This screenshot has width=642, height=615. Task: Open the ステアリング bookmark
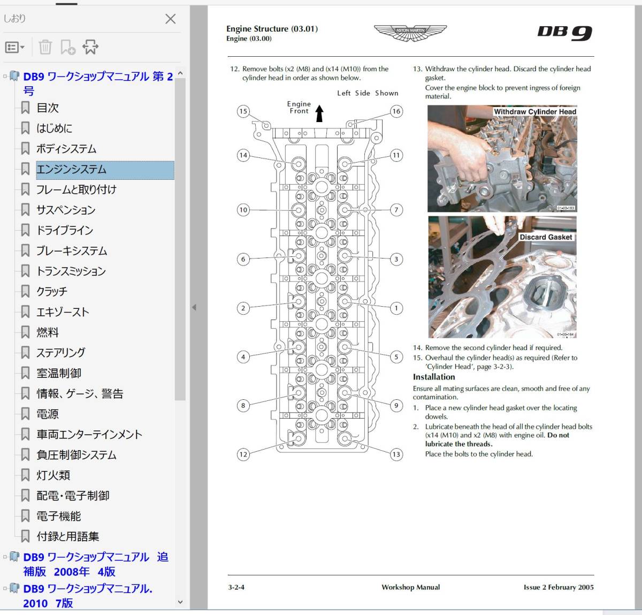60,353
